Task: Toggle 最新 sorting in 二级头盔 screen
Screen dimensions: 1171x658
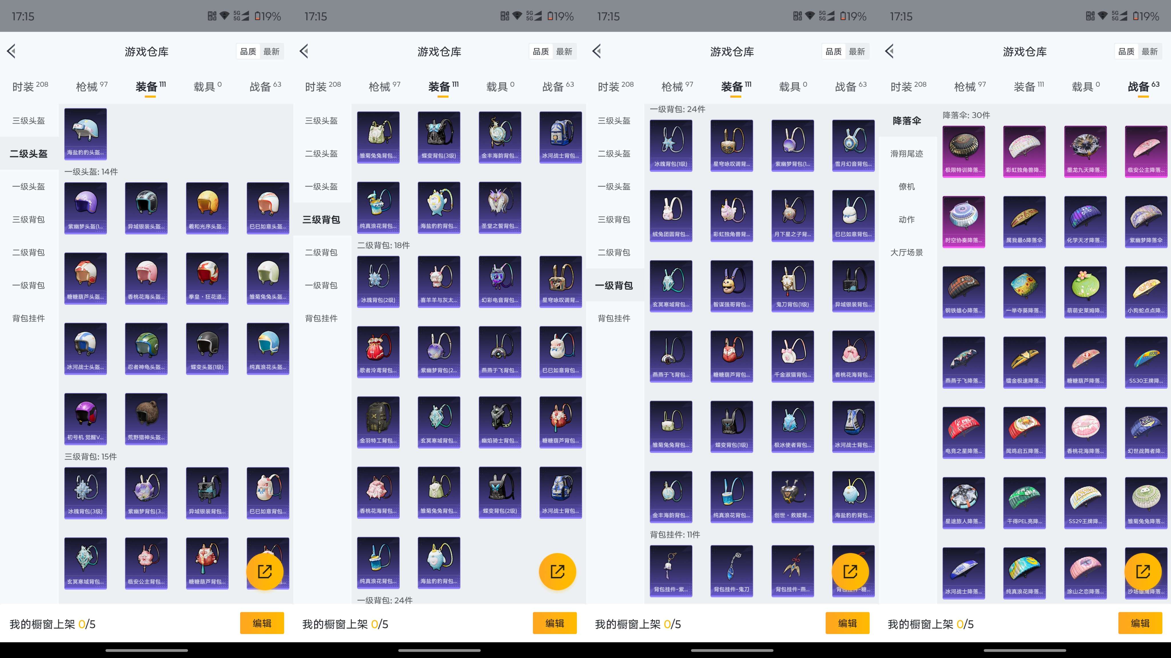Action: point(271,52)
